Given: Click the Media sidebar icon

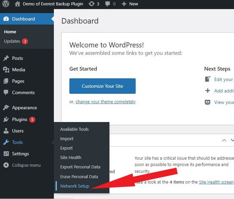Looking at the screenshot, I should 6,70.
